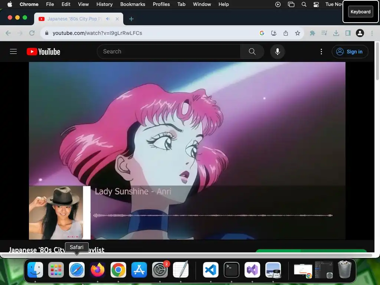Viewport: 380px width, 285px height.
Task: Open the Tab menu
Action: tap(181, 4)
